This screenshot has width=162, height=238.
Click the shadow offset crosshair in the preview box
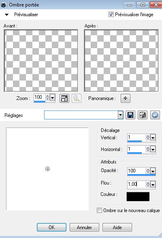coord(47,169)
